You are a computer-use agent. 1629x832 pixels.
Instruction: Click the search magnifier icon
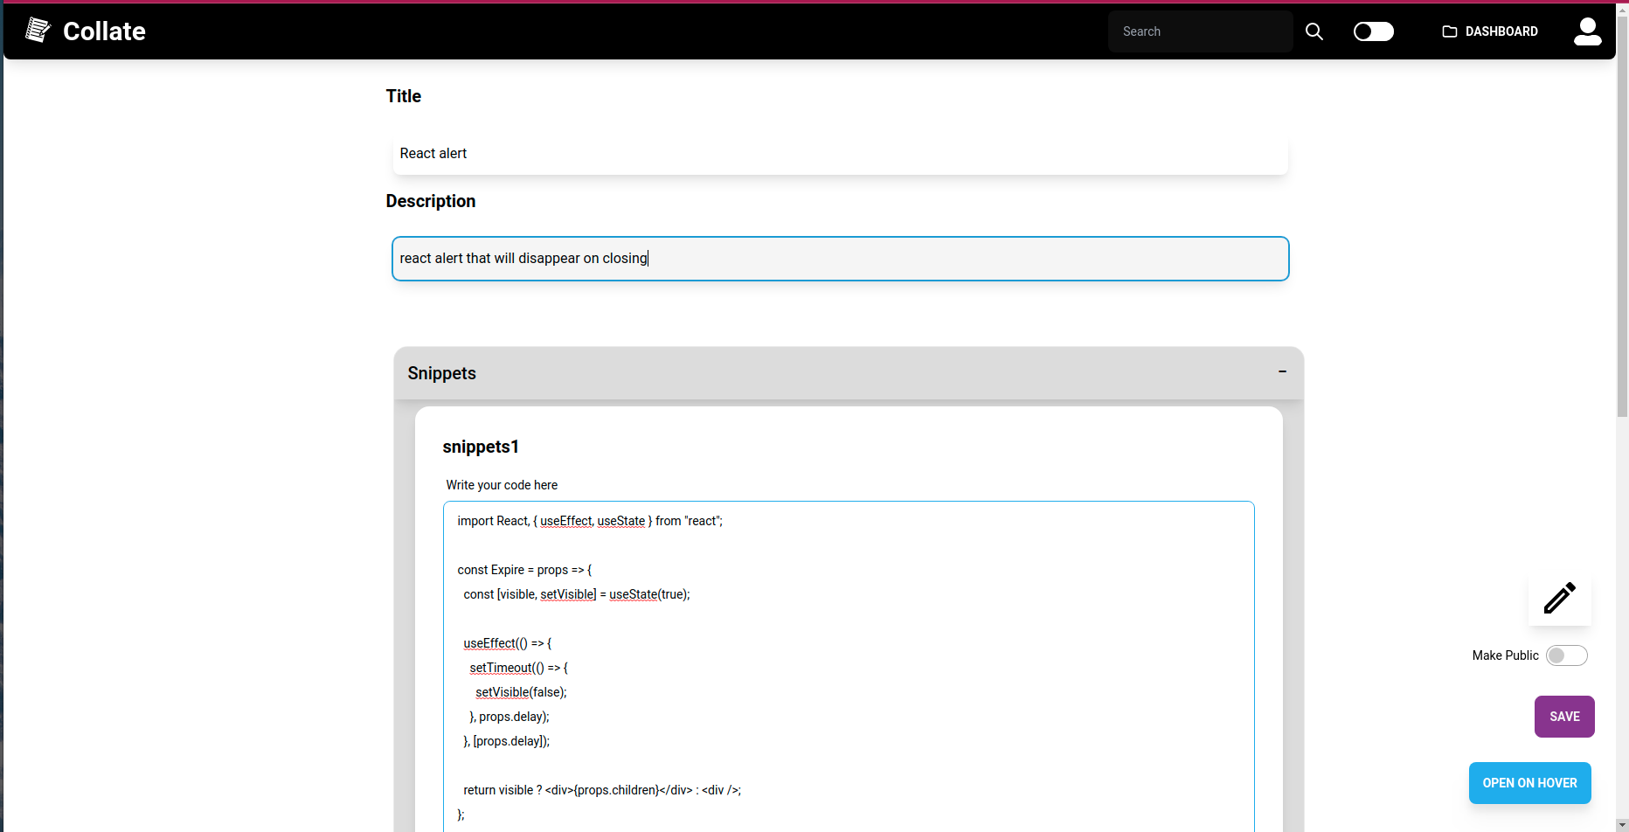1314,31
